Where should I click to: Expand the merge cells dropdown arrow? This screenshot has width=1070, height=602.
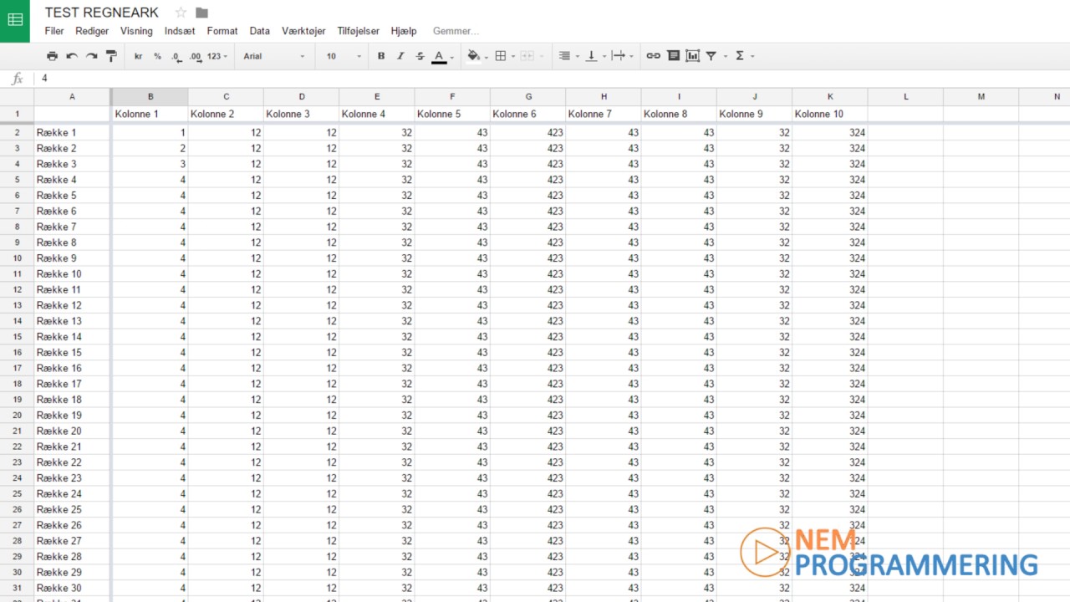click(540, 57)
